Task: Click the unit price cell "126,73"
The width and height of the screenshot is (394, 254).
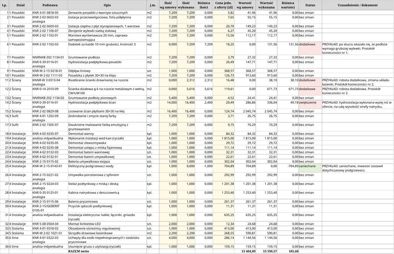Action: pos(223,76)
